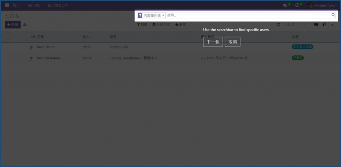Click the 1-2 / 2 pager counter
The width and height of the screenshot is (341, 167).
289,25
